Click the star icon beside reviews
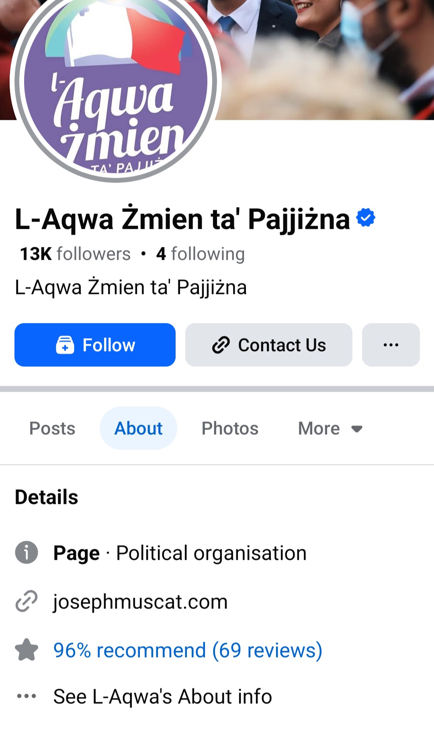The image size is (434, 752). 27,650
